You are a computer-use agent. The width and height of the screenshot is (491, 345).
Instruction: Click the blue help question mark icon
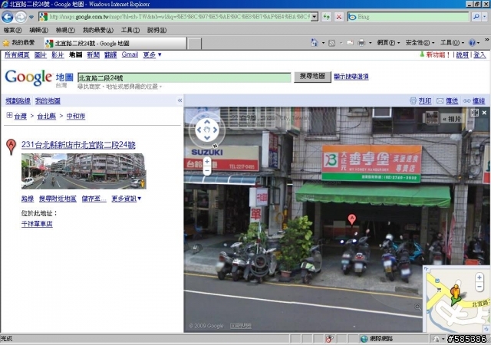click(x=472, y=43)
